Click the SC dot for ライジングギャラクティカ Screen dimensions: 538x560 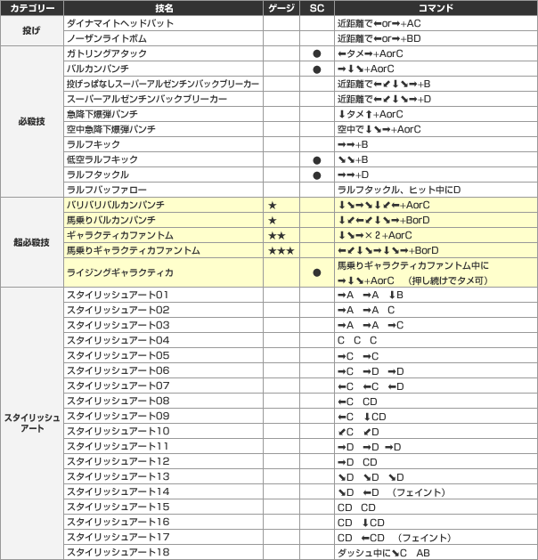coord(316,272)
